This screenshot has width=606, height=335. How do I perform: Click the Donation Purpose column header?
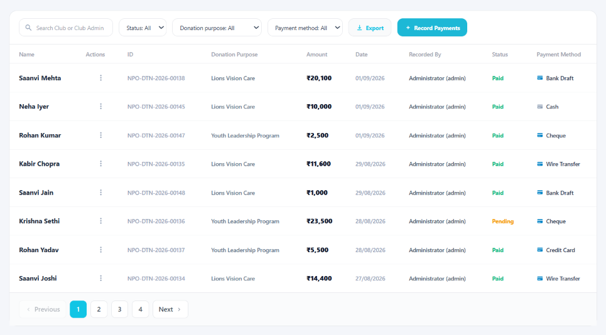234,55
